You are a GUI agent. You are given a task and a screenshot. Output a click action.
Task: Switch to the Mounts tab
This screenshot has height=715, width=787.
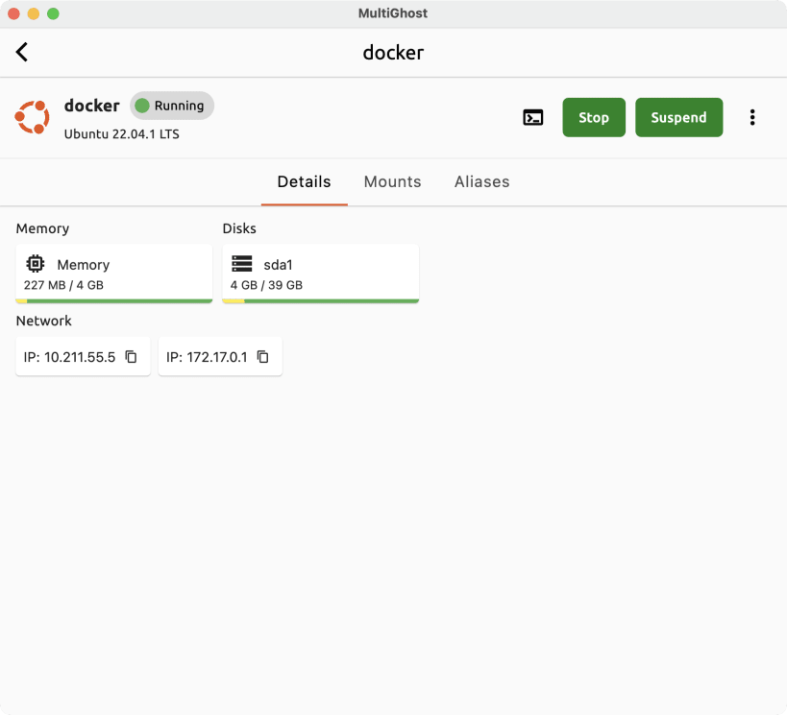point(392,181)
